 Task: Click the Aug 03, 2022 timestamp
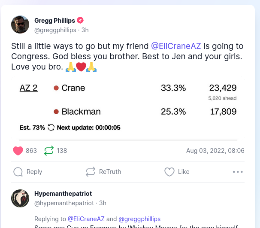pyautogui.click(x=215, y=151)
